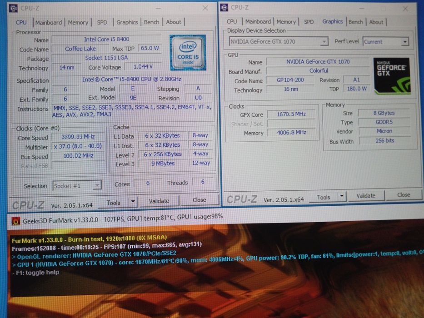This screenshot has width=424, height=318.
Task: Click the Cores count field
Action: pos(148,183)
